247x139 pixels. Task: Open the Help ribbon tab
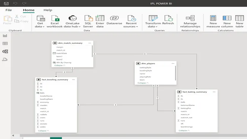point(48,10)
